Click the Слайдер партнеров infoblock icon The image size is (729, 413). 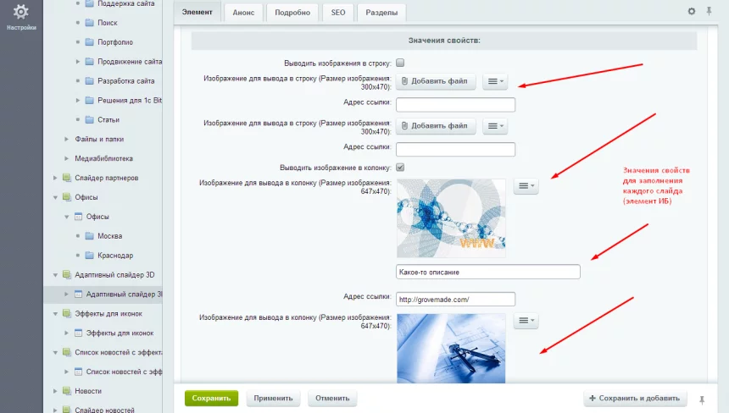(x=66, y=178)
